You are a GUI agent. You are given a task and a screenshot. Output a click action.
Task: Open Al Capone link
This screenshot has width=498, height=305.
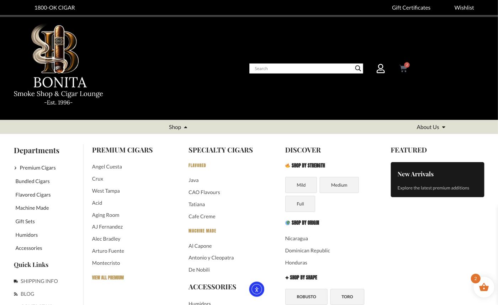(x=200, y=246)
